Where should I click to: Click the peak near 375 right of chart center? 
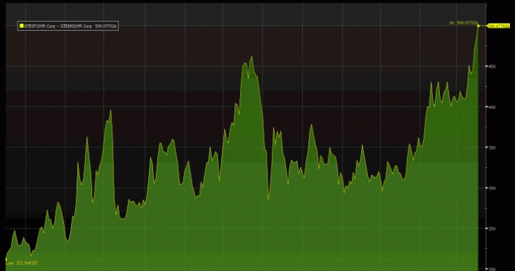pyautogui.click(x=311, y=125)
